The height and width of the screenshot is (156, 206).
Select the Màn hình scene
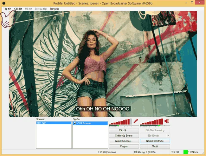54,123
